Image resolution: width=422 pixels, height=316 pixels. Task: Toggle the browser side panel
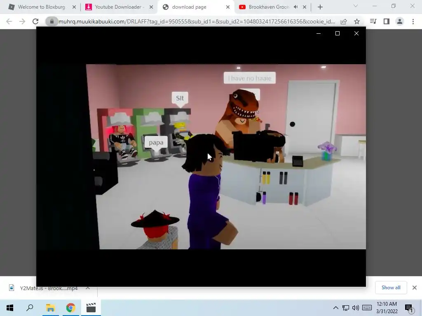click(x=387, y=21)
